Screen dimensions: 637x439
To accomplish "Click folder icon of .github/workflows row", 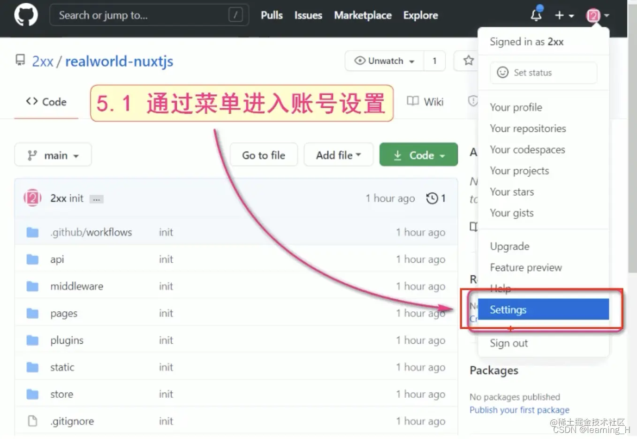I will click(x=32, y=232).
